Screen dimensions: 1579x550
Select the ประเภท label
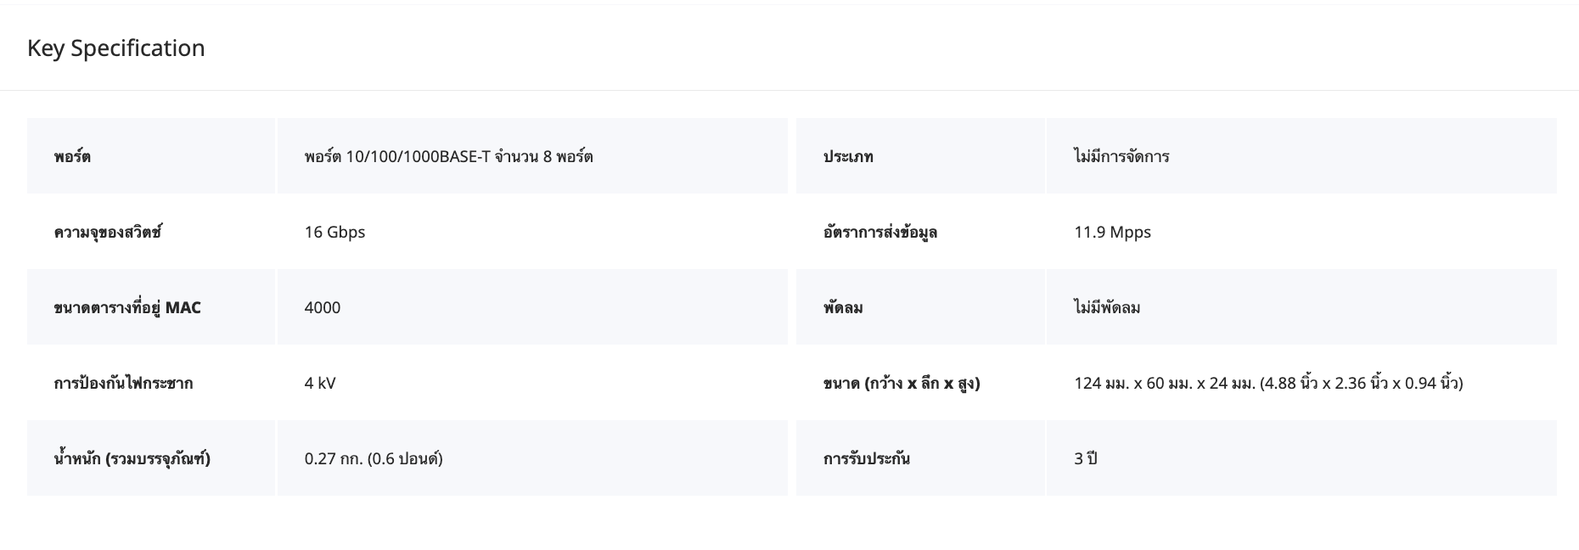848,156
